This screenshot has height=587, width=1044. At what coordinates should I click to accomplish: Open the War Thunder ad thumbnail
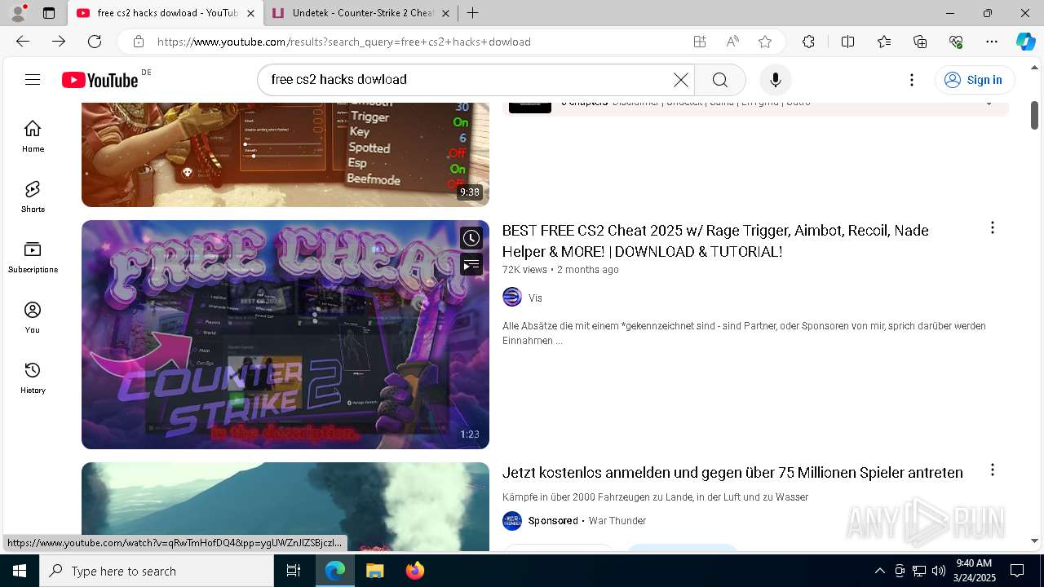click(285, 506)
